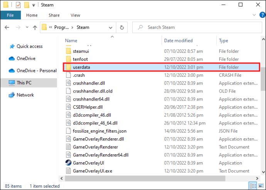Select the GameOverlayRenderer64.dll file icon
Screen dimensions: 266x190
pos(68,155)
